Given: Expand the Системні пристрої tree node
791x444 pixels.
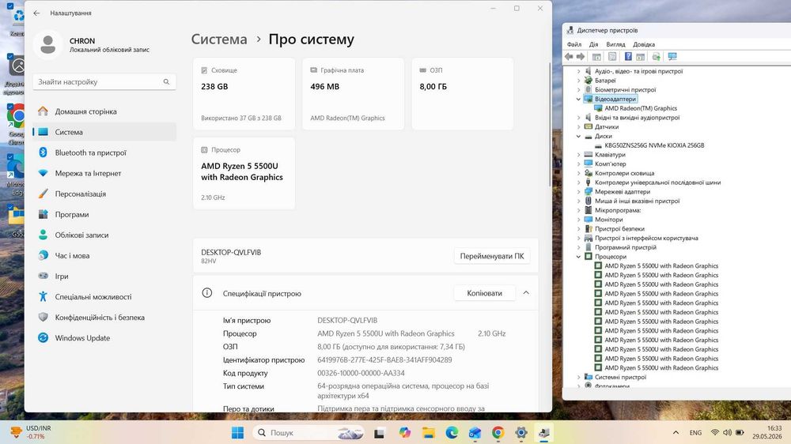Looking at the screenshot, I should (x=579, y=377).
